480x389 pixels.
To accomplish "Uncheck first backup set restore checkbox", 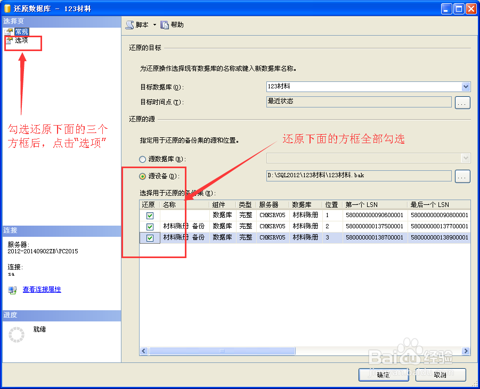I will pos(149,214).
